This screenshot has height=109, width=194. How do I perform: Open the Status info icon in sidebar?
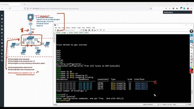click(2, 43)
